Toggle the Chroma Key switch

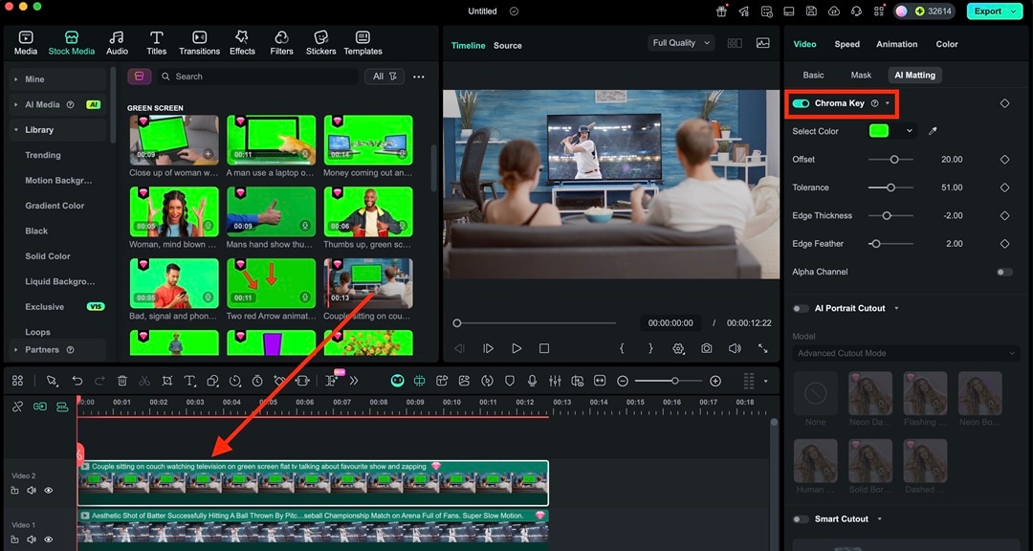(x=802, y=103)
